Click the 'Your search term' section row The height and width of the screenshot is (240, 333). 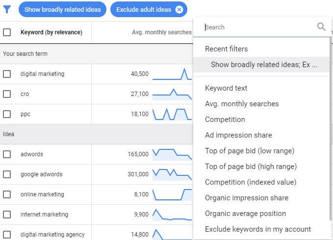97,54
